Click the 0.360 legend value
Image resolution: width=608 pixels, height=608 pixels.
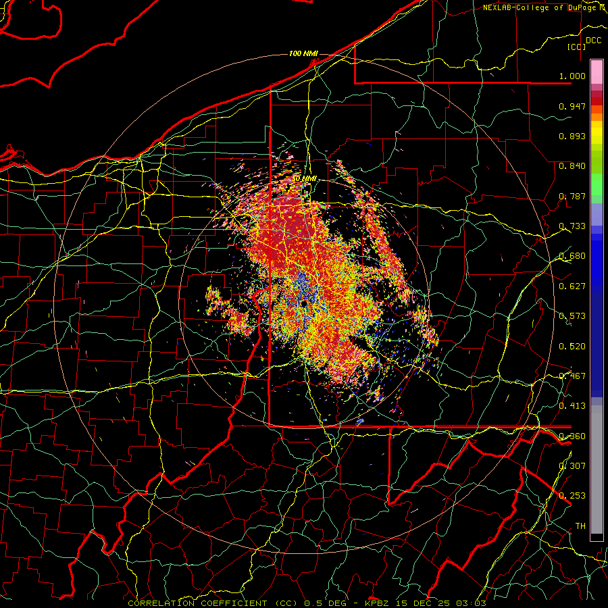[572, 436]
